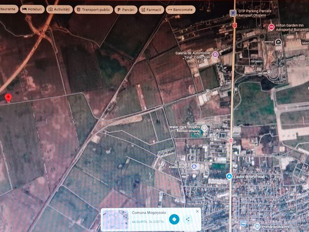The image size is (309, 232).
Task: Open the OTP Parking blue P marker
Action: (233, 14)
